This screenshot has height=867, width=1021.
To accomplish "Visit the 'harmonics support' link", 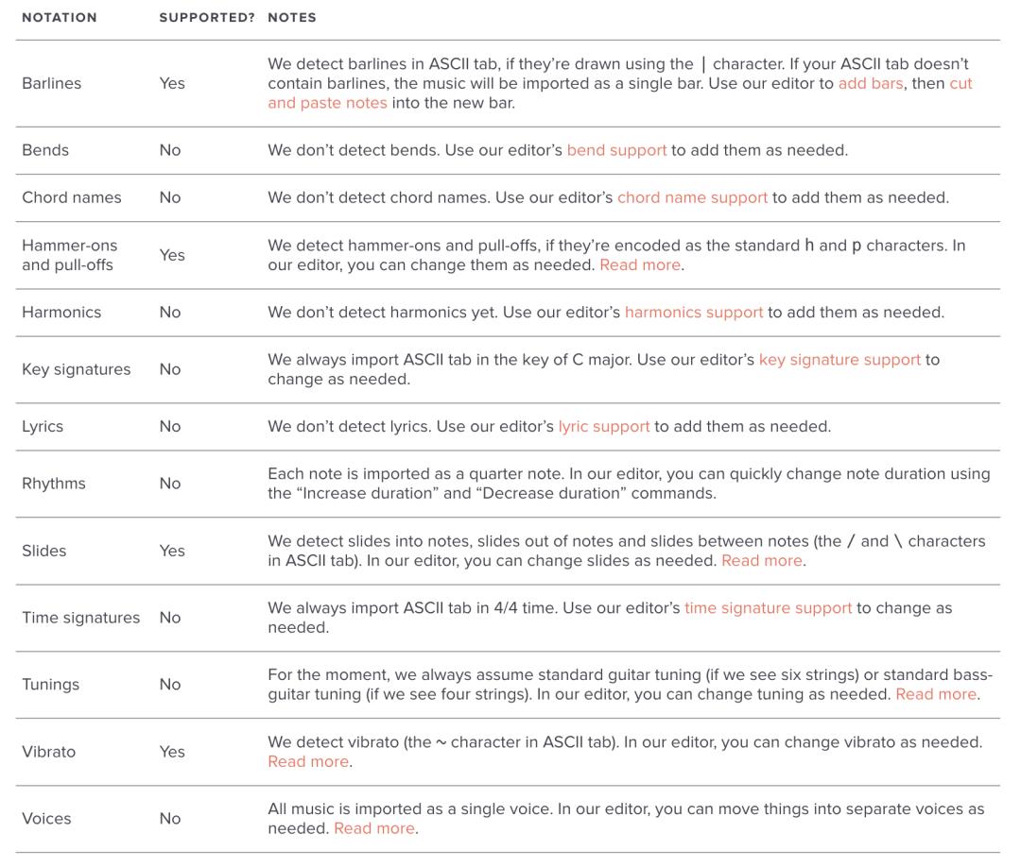I will (x=694, y=313).
